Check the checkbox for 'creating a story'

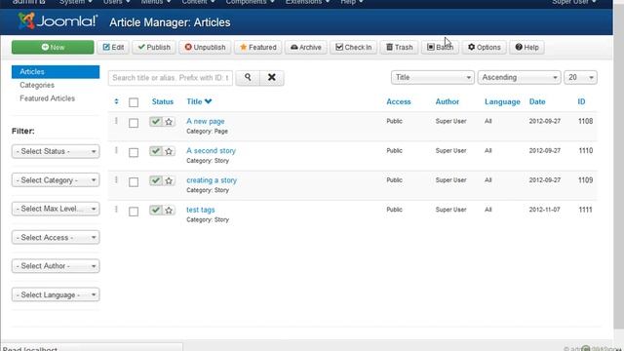[134, 182]
